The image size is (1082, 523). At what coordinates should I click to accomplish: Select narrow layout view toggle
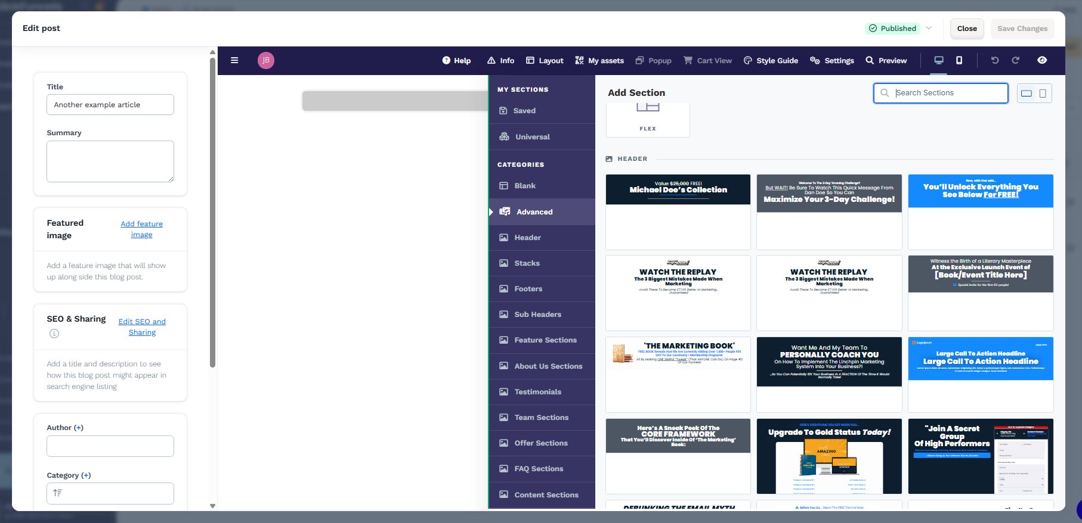point(1043,93)
